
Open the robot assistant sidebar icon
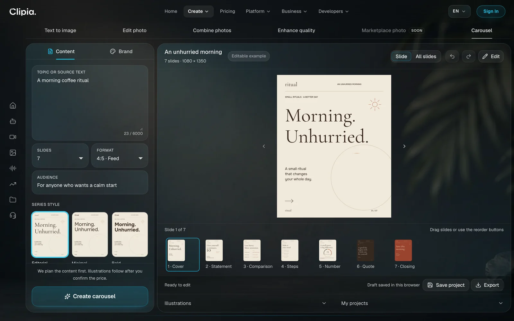pyautogui.click(x=13, y=121)
